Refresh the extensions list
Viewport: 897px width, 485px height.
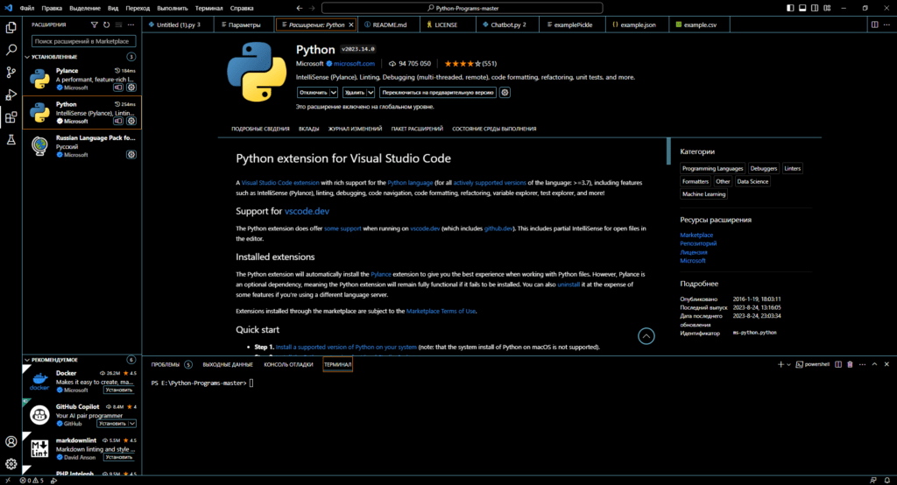coord(107,25)
